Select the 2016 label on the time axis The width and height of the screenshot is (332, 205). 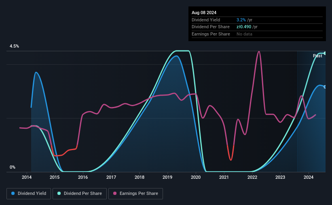pos(83,177)
